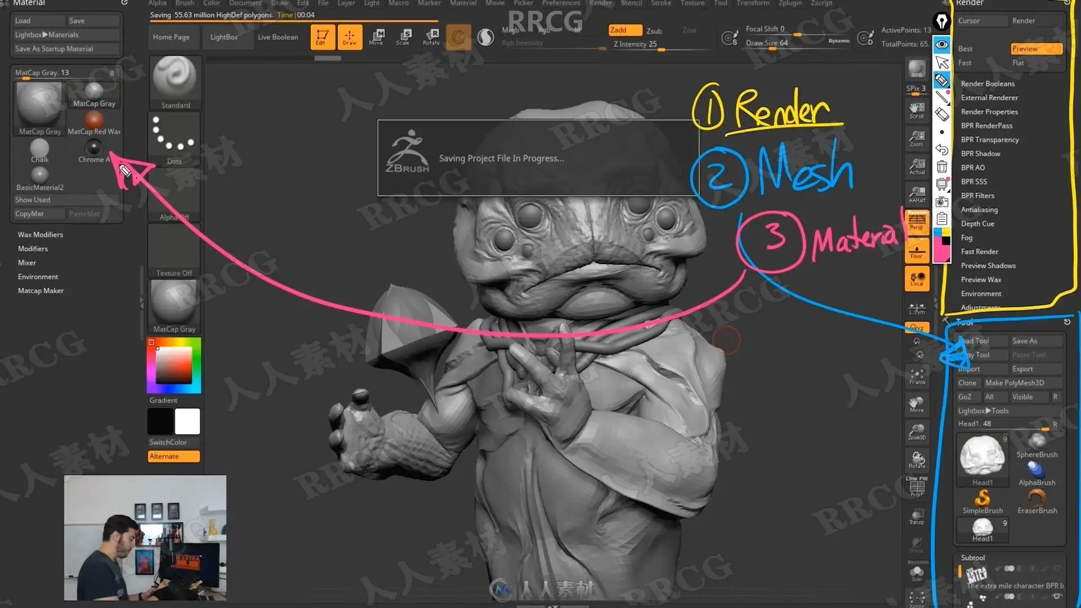Click the BPR render icon

click(x=917, y=69)
